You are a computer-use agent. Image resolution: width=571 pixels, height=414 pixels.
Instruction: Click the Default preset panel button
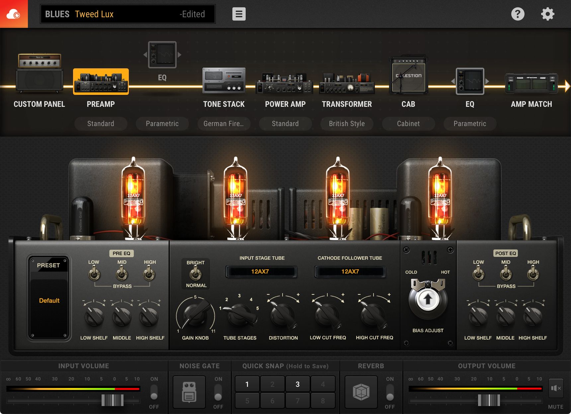49,298
